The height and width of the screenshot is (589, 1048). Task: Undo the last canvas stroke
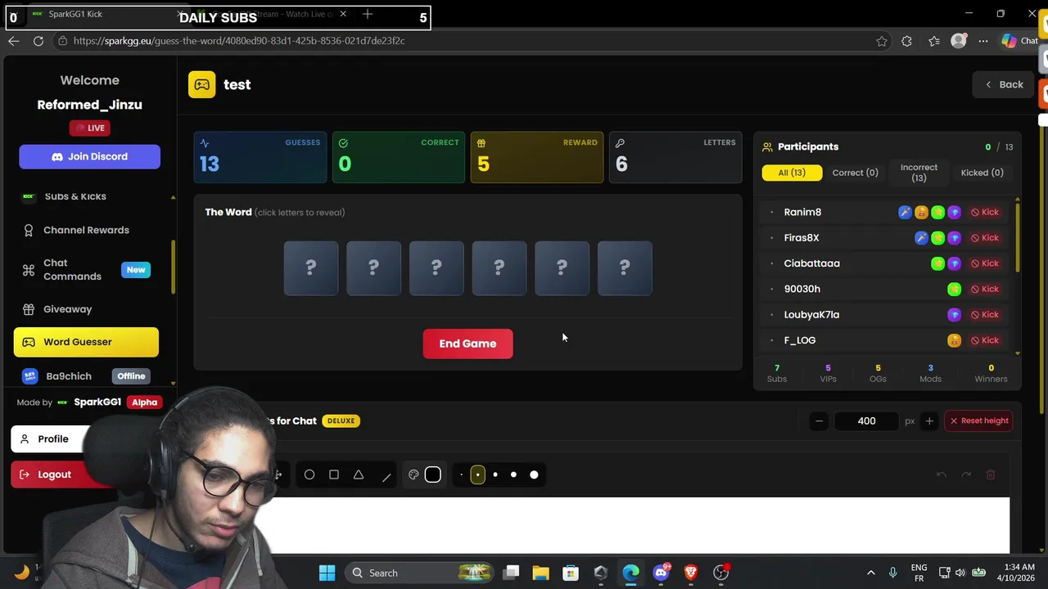tap(942, 474)
